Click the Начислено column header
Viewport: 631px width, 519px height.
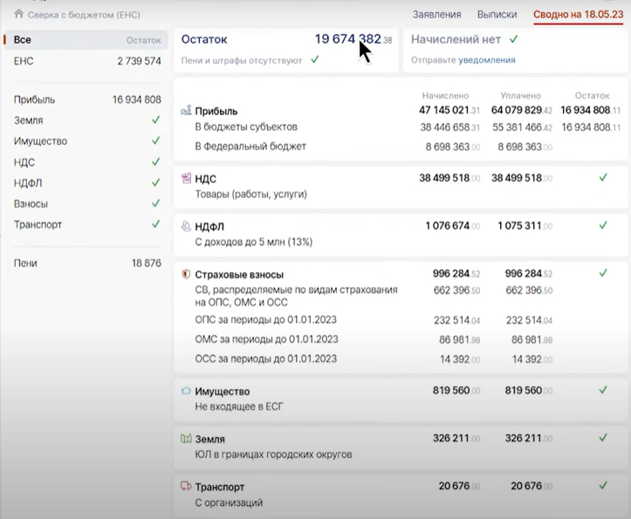coord(445,96)
